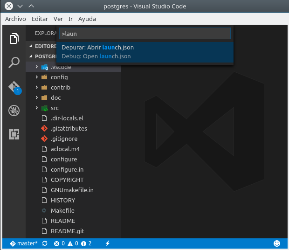This screenshot has width=289, height=250.
Task: Open the Search view in activity bar
Action: [x=14, y=62]
